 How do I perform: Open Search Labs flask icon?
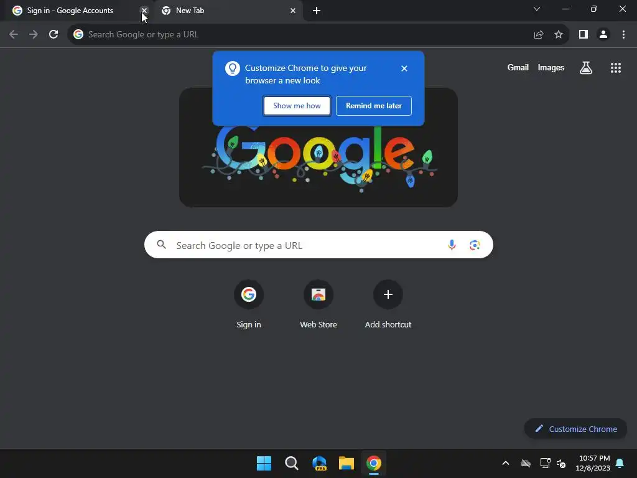[586, 68]
